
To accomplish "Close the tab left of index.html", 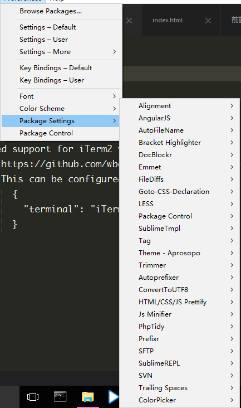I will (x=129, y=21).
